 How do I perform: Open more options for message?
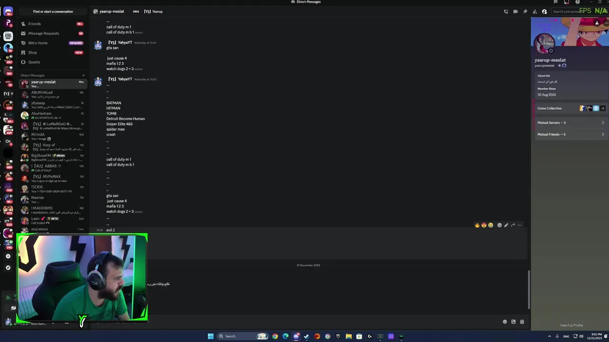[x=520, y=225]
